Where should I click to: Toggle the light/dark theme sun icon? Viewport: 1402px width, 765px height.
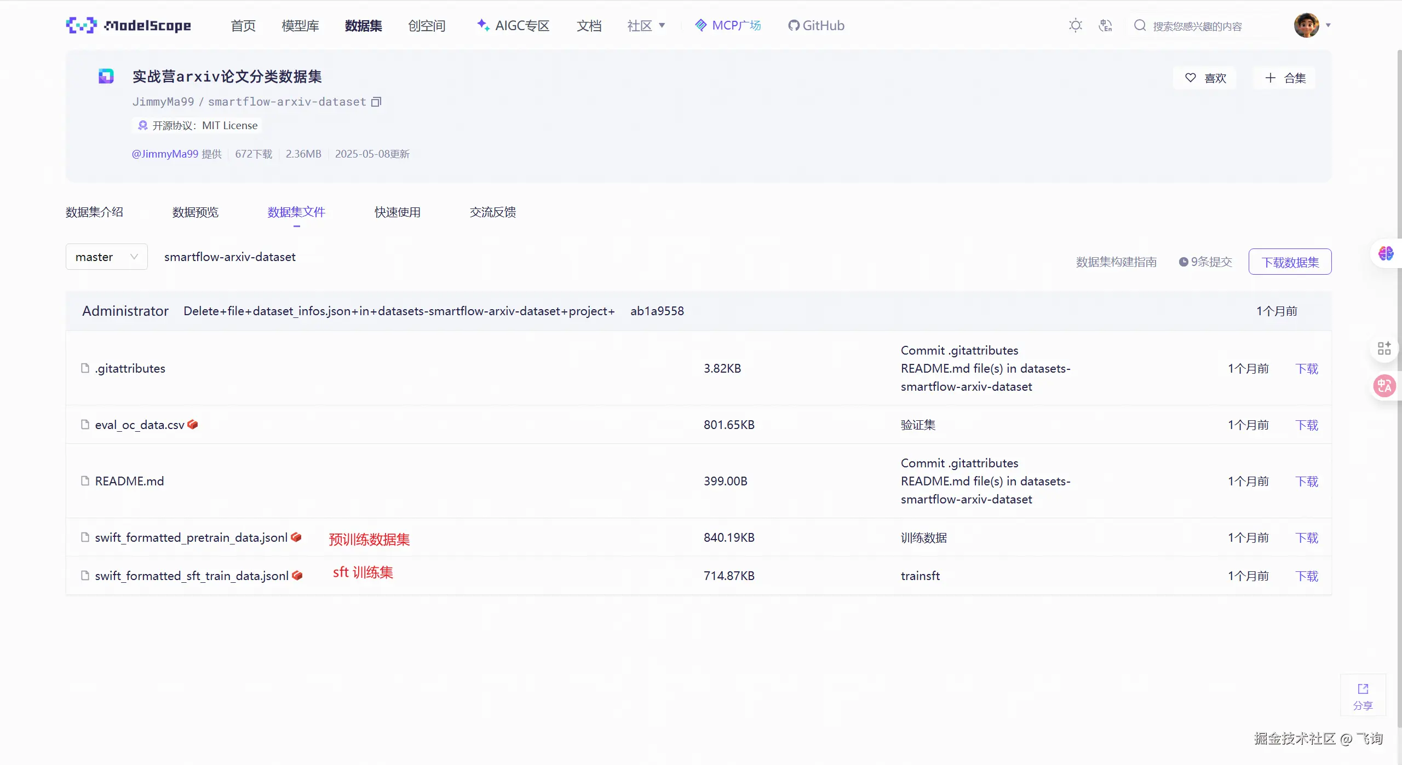click(x=1075, y=25)
